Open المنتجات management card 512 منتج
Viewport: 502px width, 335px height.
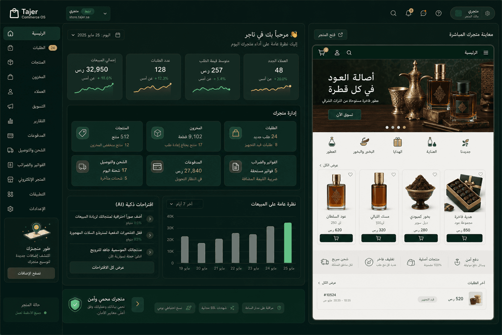pyautogui.click(x=107, y=136)
